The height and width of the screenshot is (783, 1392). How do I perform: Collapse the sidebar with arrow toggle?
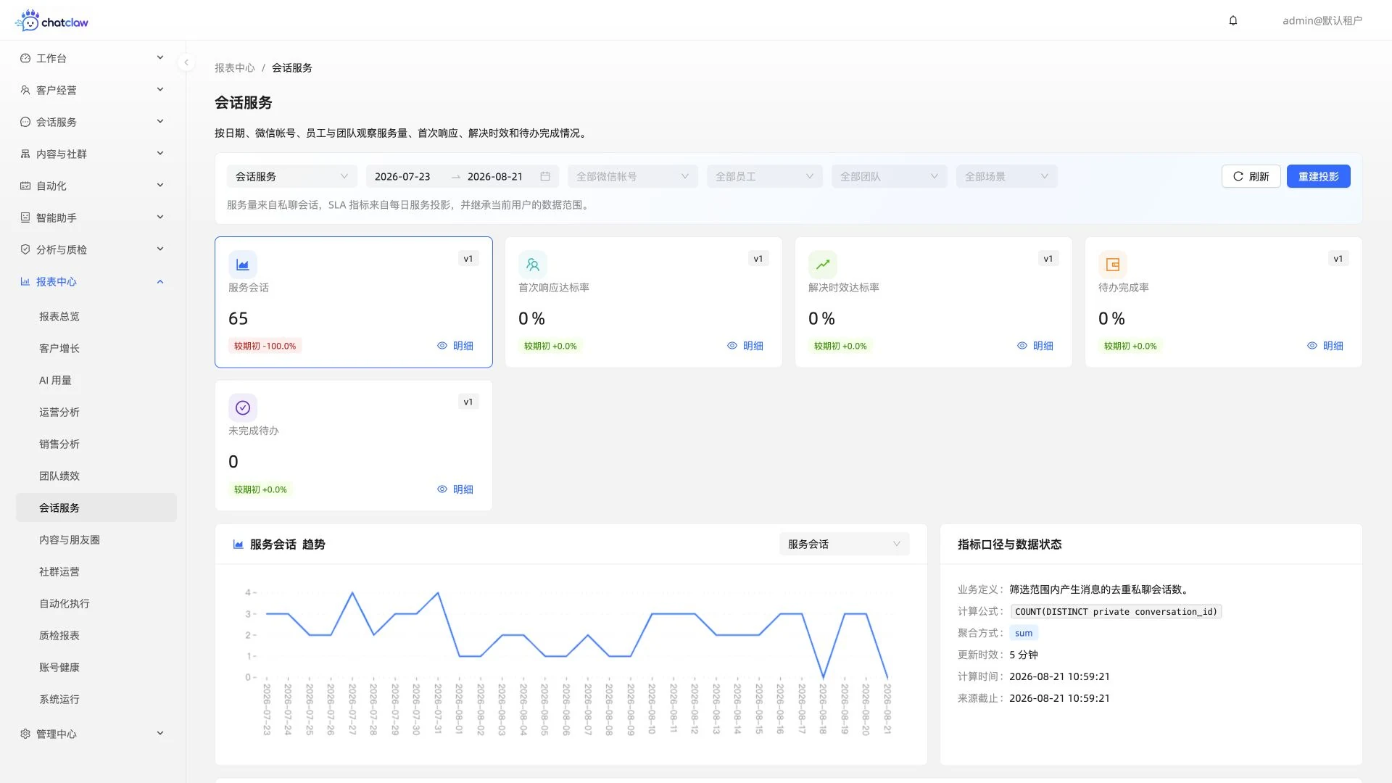(186, 62)
